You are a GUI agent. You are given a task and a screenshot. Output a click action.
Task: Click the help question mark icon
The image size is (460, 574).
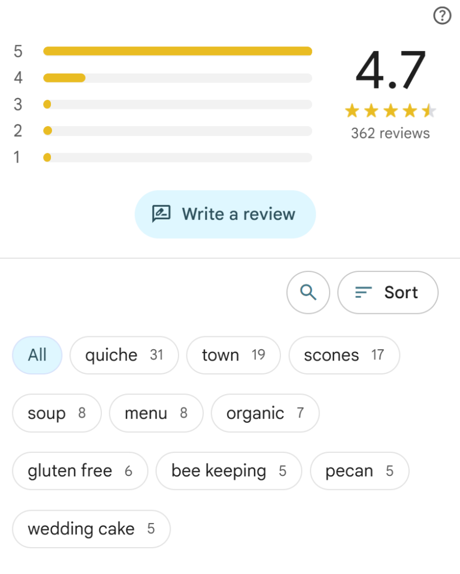(442, 17)
